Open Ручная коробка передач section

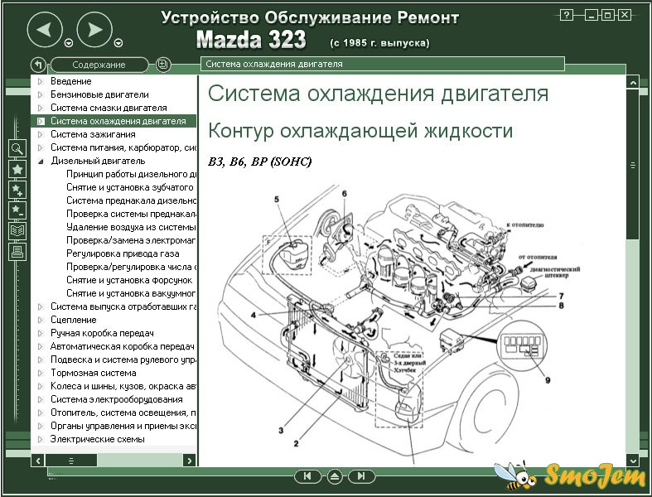(102, 333)
